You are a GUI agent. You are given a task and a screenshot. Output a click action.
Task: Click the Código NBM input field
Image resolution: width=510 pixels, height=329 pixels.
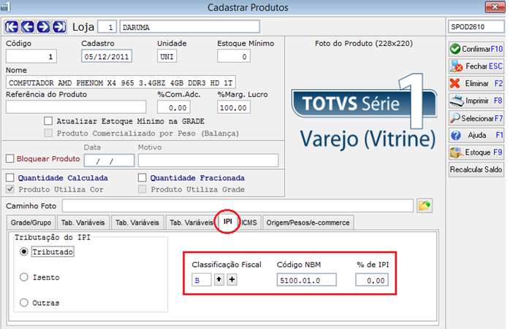click(x=307, y=280)
